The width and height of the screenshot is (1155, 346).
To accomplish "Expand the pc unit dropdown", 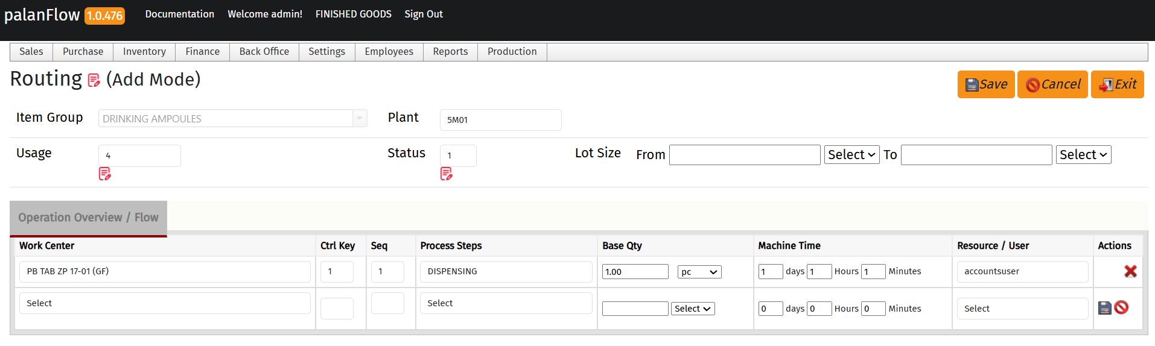I will 699,272.
